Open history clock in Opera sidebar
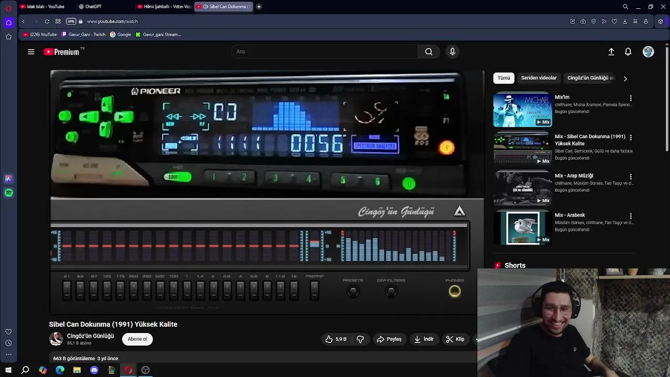670x377 pixels. click(x=8, y=343)
